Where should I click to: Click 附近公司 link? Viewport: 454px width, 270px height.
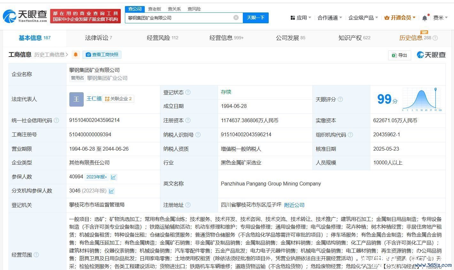pos(294,205)
